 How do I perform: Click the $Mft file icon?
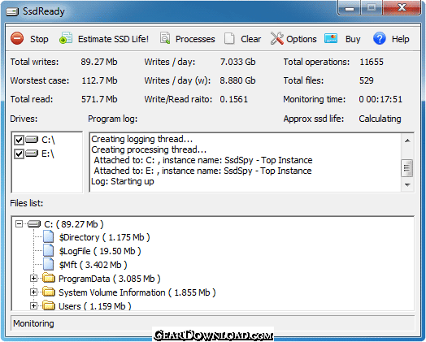(x=49, y=264)
